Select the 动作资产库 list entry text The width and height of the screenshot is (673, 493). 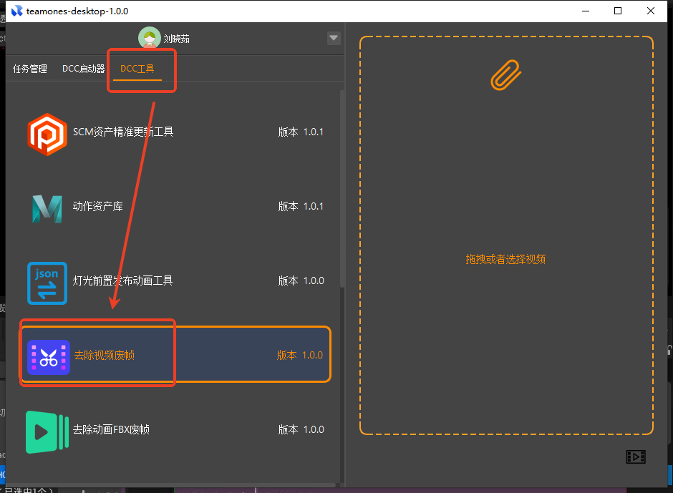click(x=98, y=206)
